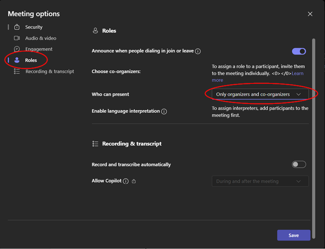
Task: Go to Audio & video settings section
Action: click(x=41, y=38)
